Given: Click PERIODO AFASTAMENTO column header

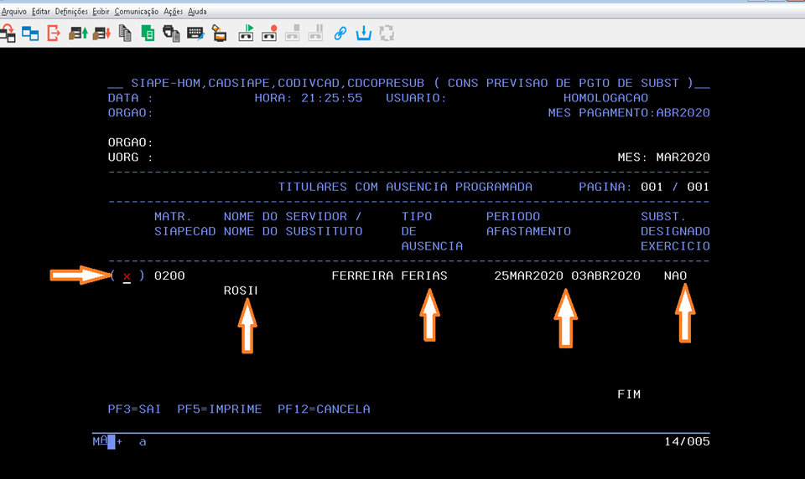Looking at the screenshot, I should coord(528,224).
